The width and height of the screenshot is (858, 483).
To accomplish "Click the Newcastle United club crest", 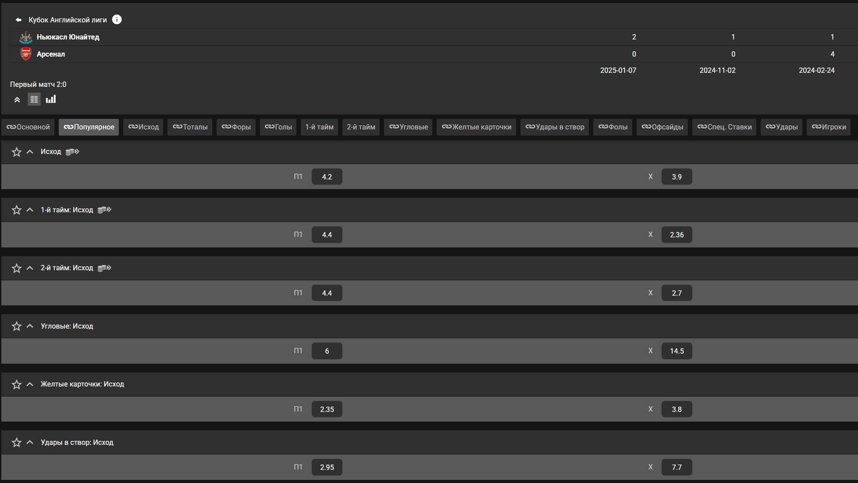I will pos(26,37).
